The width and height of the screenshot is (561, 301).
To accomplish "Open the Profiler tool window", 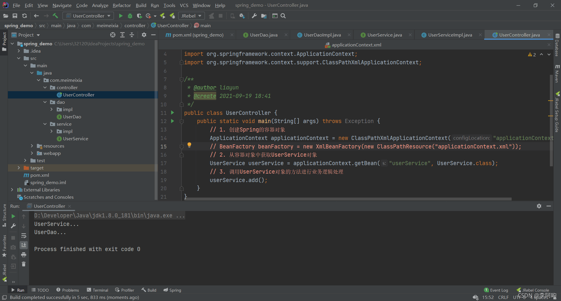I will click(125, 290).
